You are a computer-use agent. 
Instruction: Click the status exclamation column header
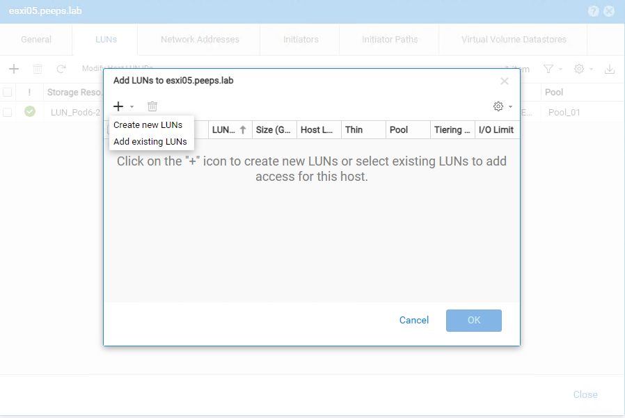pos(29,93)
